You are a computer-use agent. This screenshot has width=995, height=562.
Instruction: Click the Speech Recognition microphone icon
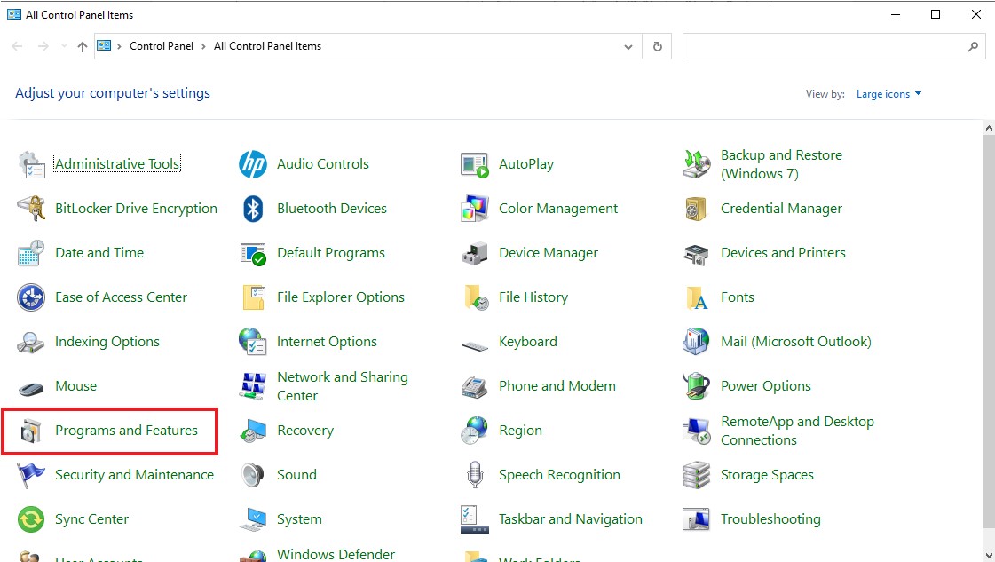pyautogui.click(x=475, y=475)
